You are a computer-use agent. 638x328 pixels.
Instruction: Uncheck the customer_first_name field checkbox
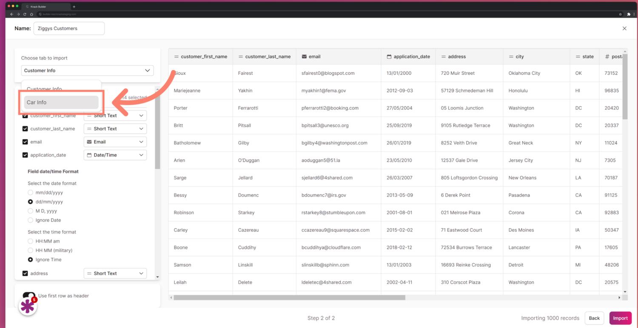(25, 116)
